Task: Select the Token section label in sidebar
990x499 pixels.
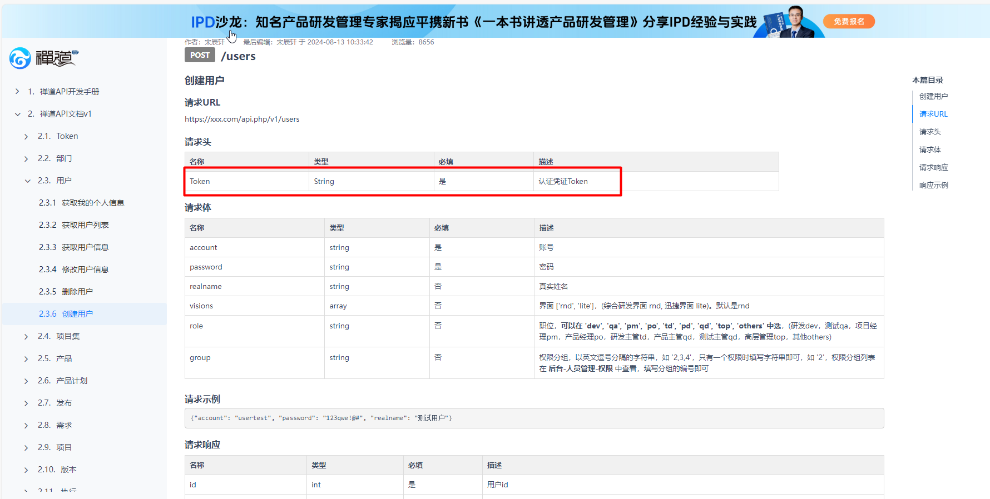Action: [x=67, y=136]
